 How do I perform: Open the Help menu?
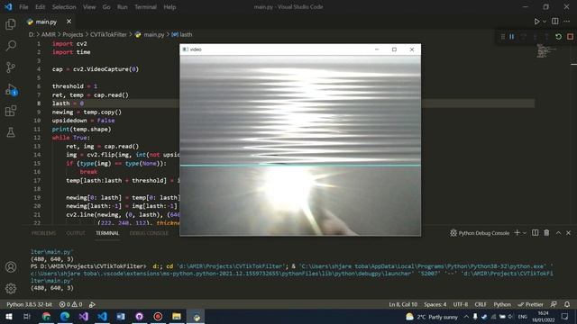point(169,7)
